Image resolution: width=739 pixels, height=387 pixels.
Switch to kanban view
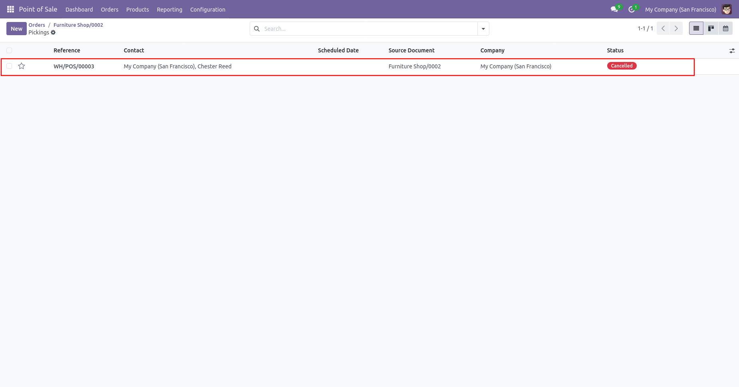[x=711, y=28]
